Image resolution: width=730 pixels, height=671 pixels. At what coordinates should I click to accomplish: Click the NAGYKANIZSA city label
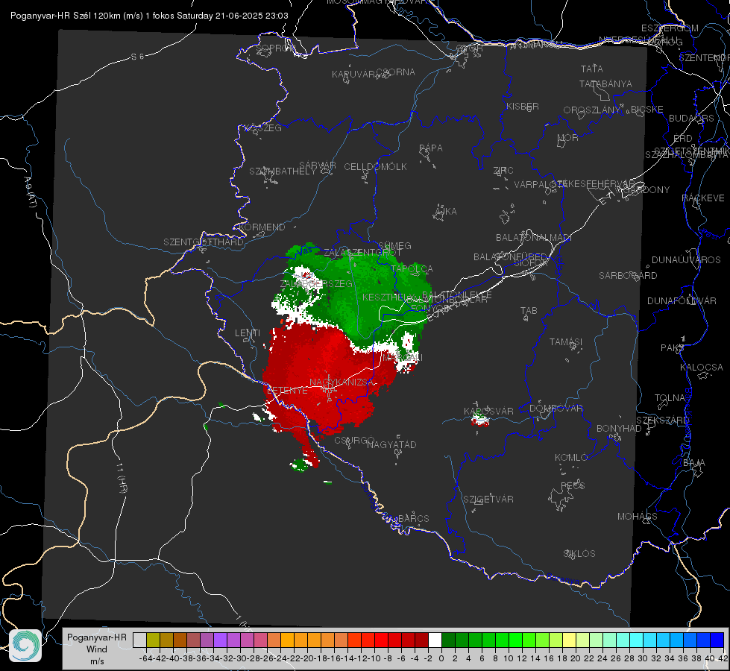[x=342, y=382]
